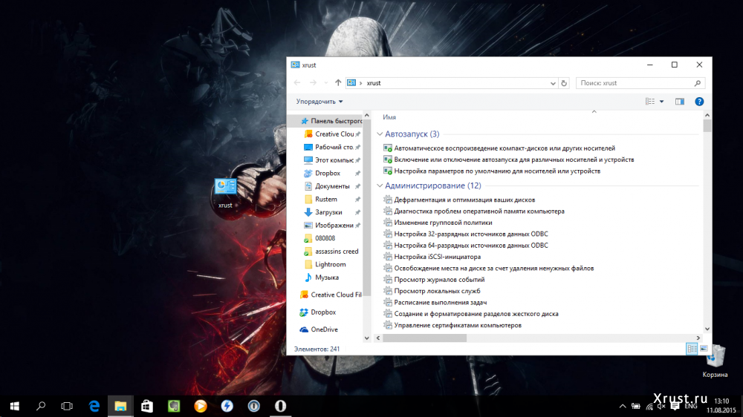The width and height of the screenshot is (743, 417).
Task: Open the orange media player taskbar icon
Action: click(x=201, y=406)
